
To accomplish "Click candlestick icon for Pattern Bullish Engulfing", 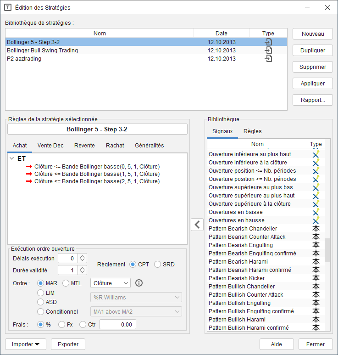I will pyautogui.click(x=316, y=303).
